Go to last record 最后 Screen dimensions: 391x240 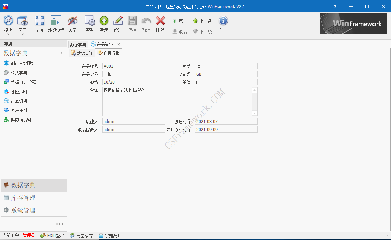(180, 31)
